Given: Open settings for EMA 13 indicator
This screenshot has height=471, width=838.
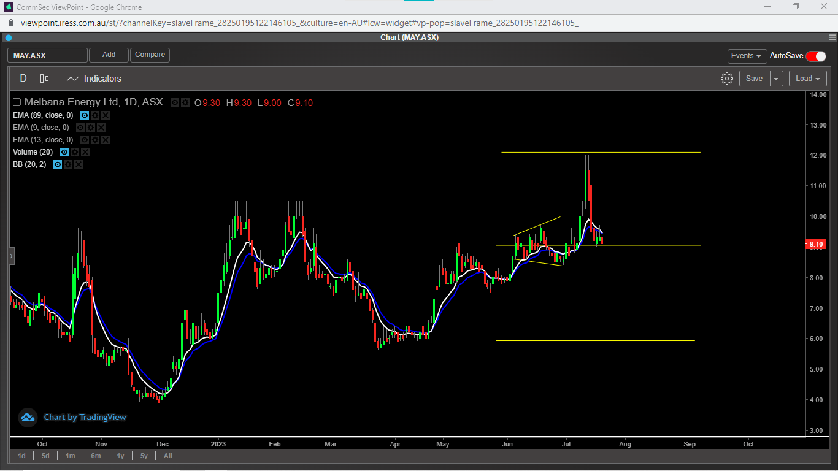Looking at the screenshot, I should (x=95, y=140).
